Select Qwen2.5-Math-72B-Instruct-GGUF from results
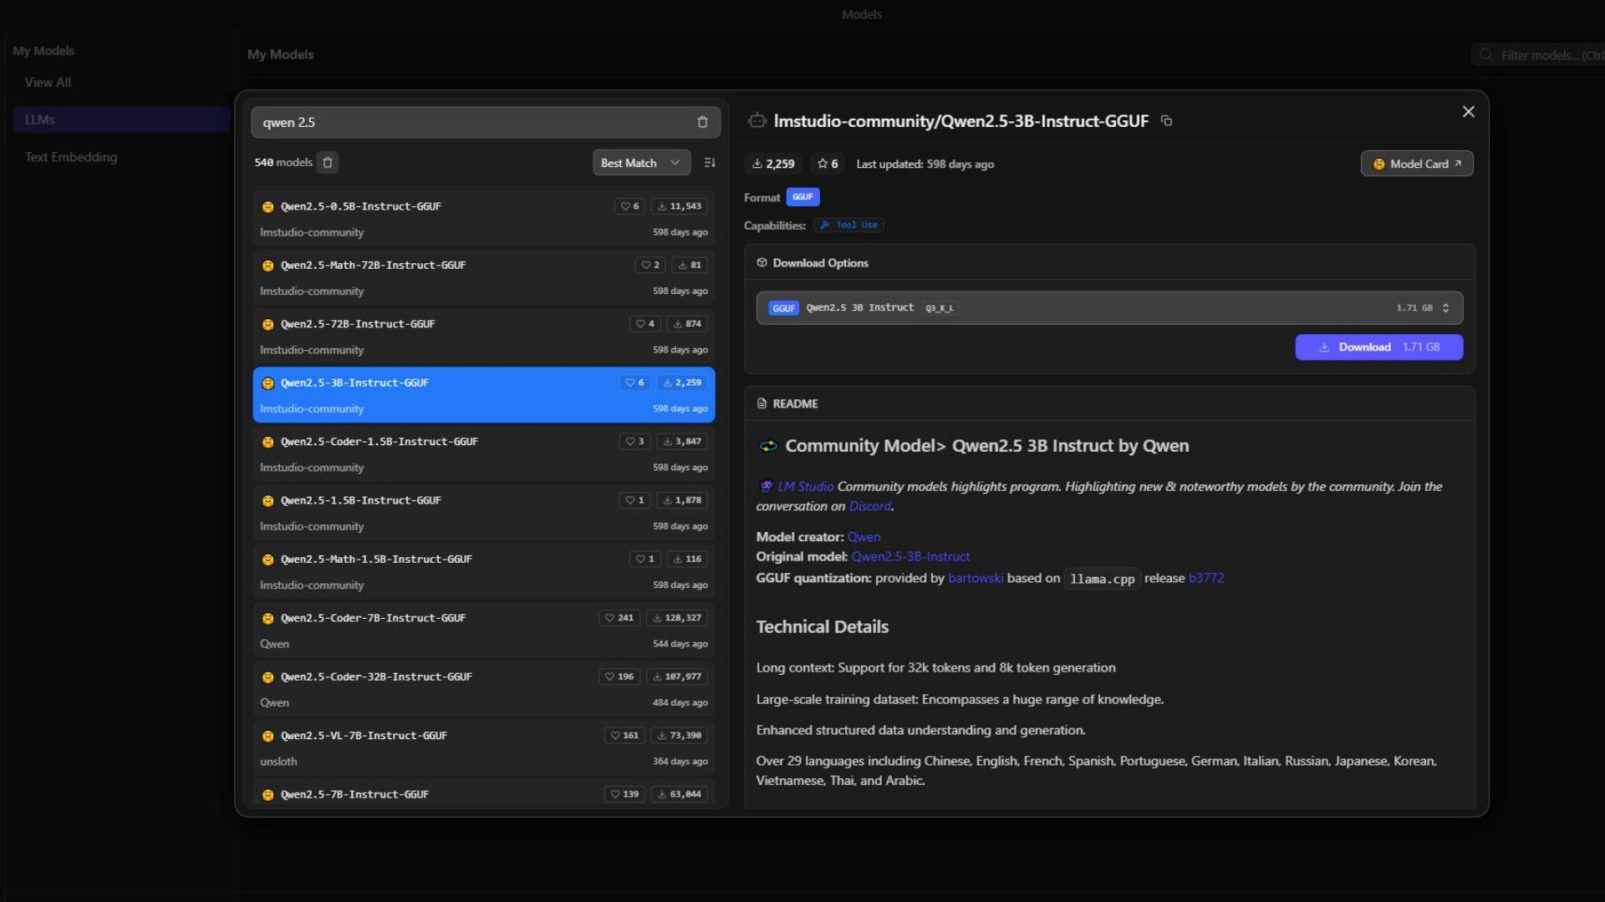Screen dimensions: 1605x902 click(483, 277)
